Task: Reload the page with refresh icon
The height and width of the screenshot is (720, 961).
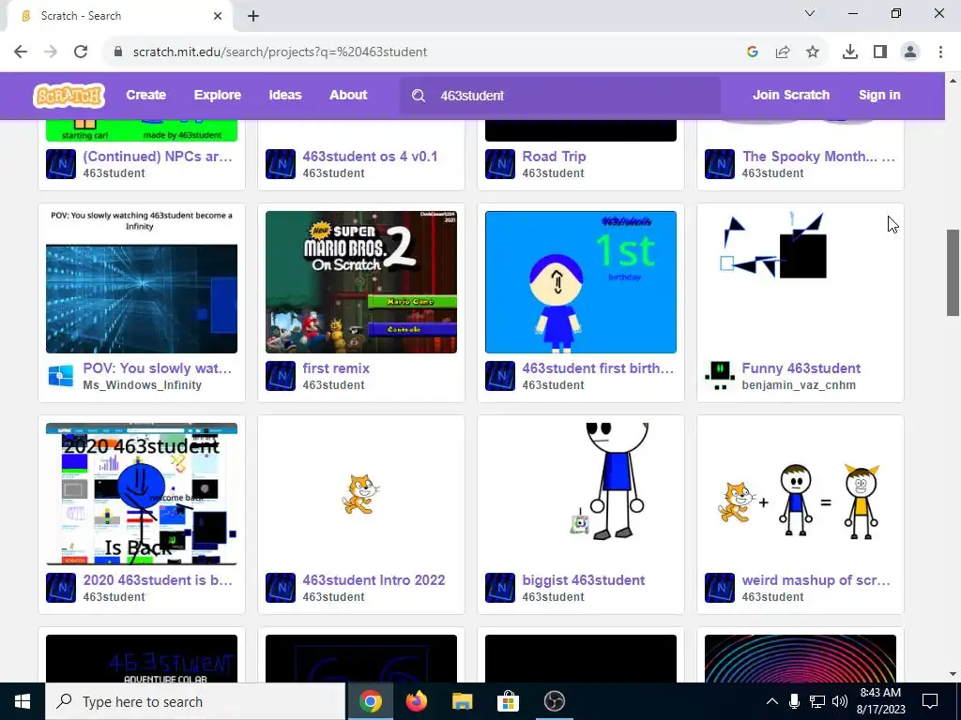Action: [81, 52]
